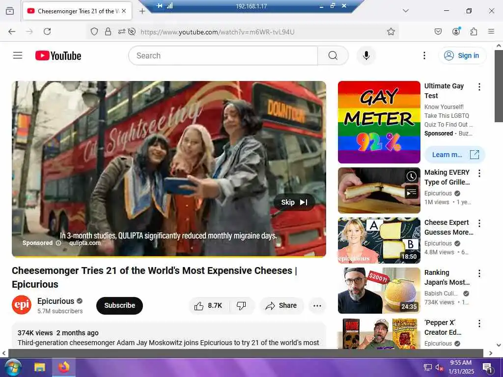
Task: Click the remote session pin icon
Action: pyautogui.click(x=160, y=6)
